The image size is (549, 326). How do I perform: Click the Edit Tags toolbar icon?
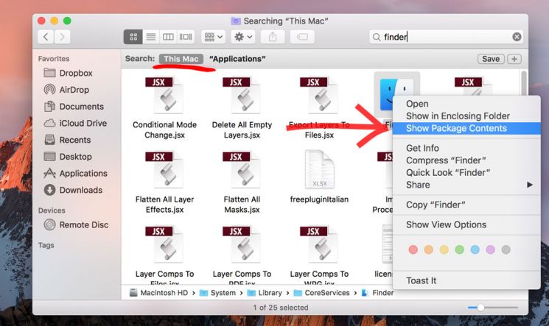click(301, 36)
